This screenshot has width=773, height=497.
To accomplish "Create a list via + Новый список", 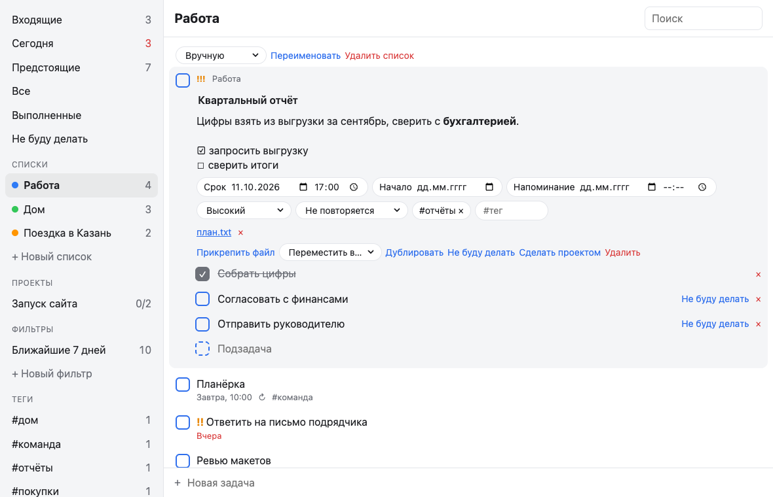I will tap(52, 257).
